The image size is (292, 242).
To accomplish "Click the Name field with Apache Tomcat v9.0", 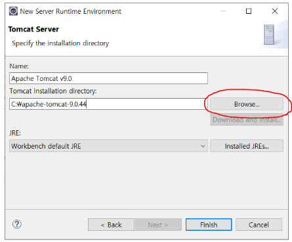I will click(108, 78).
